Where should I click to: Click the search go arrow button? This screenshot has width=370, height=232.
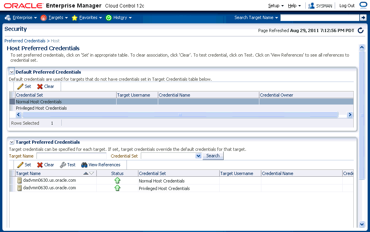[x=363, y=17]
